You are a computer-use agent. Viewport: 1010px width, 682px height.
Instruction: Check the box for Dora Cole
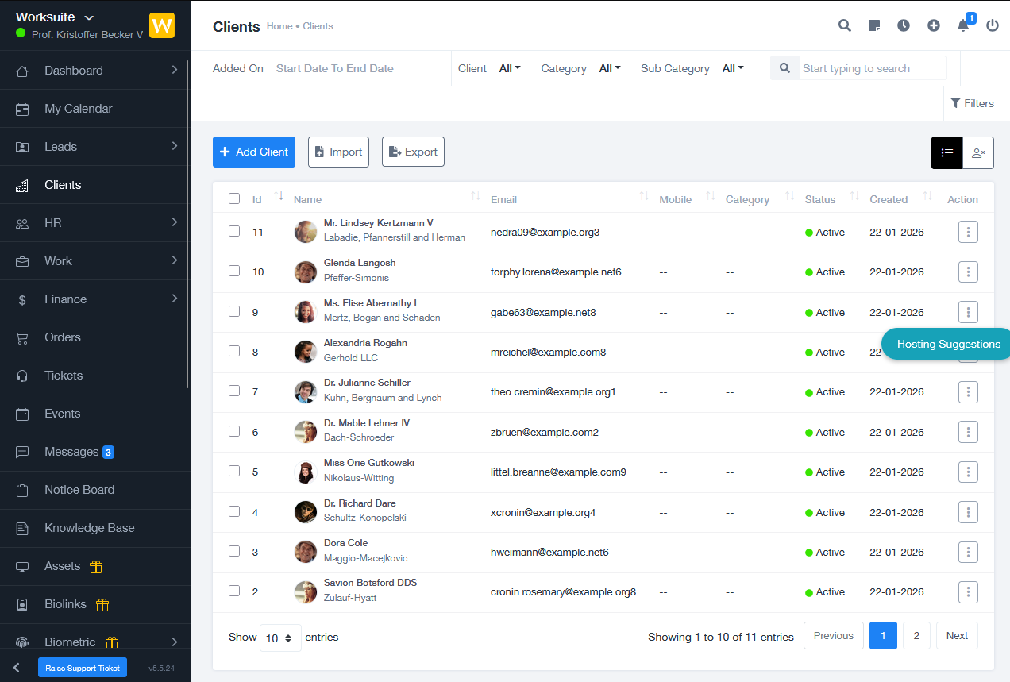coord(234,551)
